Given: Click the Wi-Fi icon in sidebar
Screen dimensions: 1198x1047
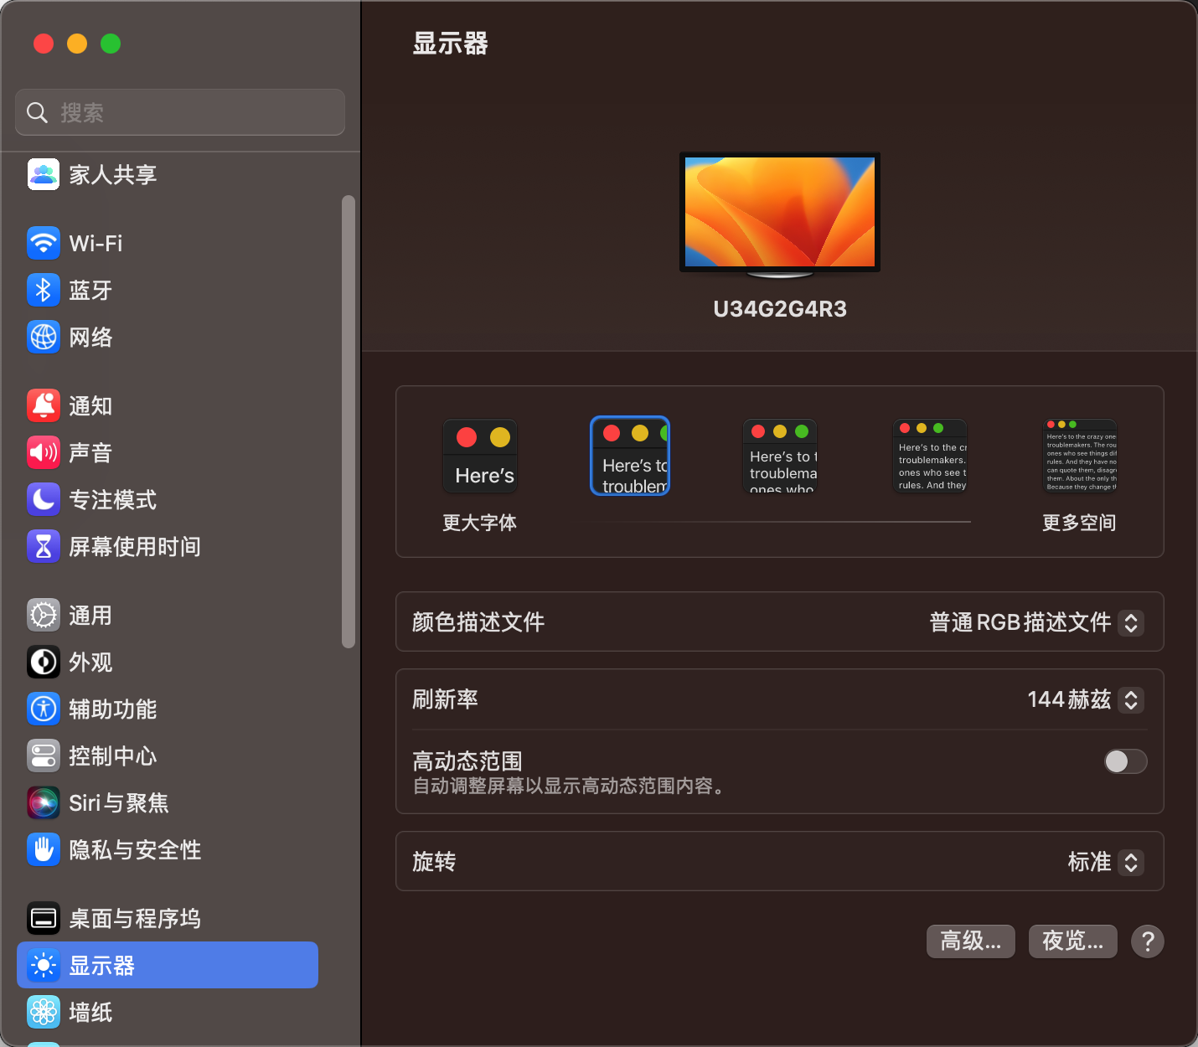Looking at the screenshot, I should coord(44,244).
